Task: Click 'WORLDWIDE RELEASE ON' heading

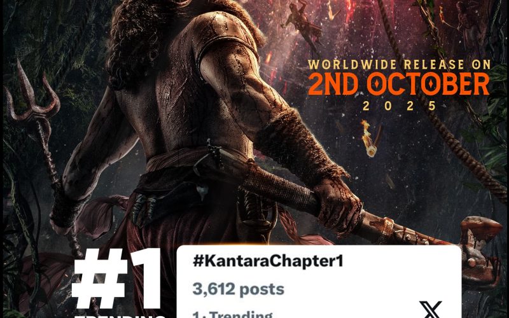Action: [x=400, y=65]
